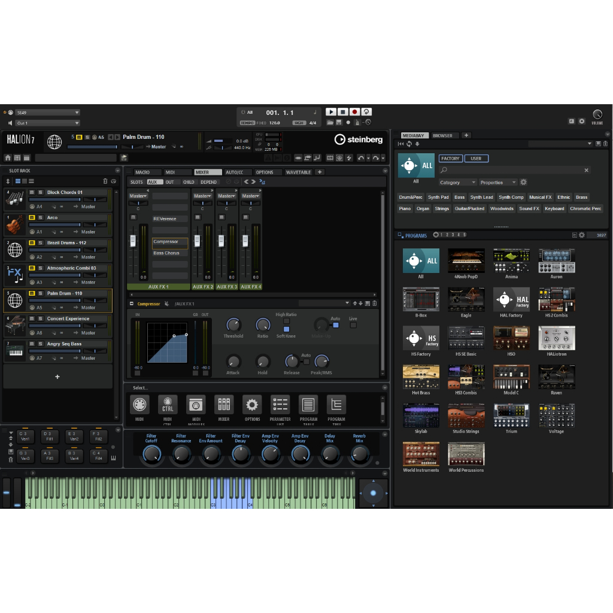
Task: Mute the Arco slot
Action: (32, 217)
